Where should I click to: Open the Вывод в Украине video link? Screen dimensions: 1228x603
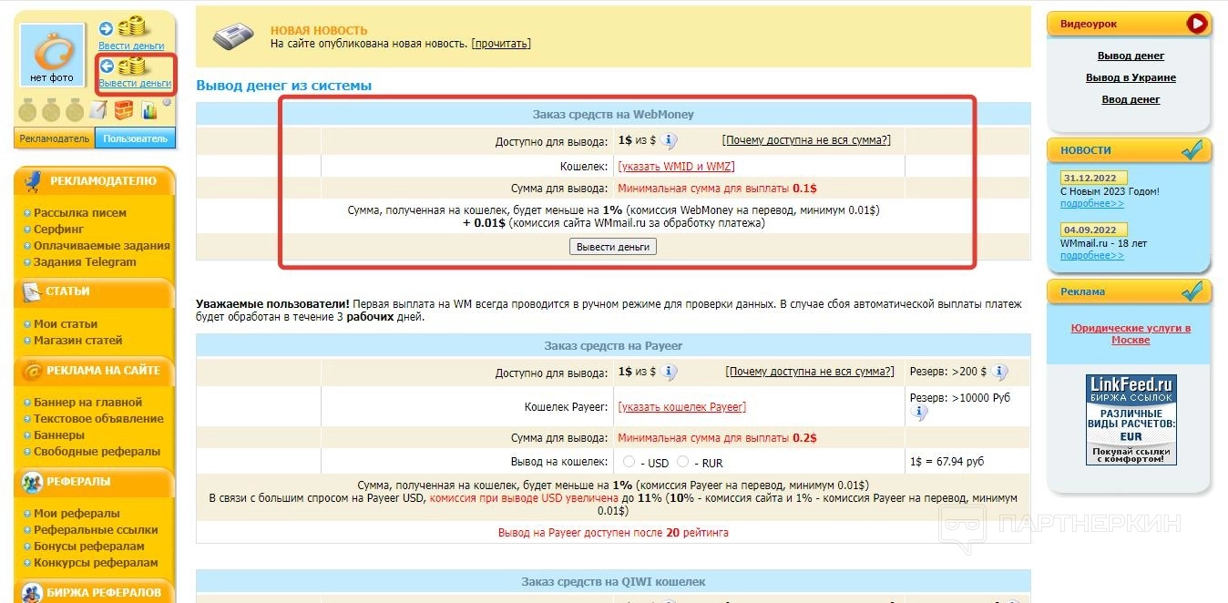[1131, 78]
